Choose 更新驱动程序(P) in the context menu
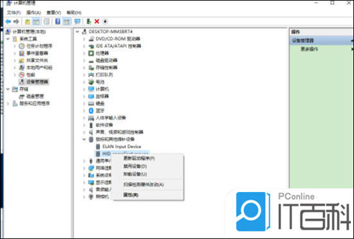 139,158
